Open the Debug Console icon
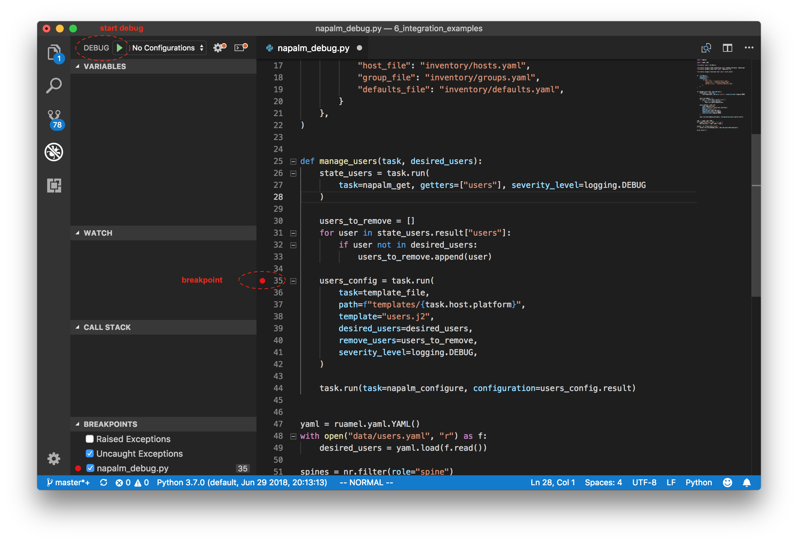 click(x=241, y=47)
